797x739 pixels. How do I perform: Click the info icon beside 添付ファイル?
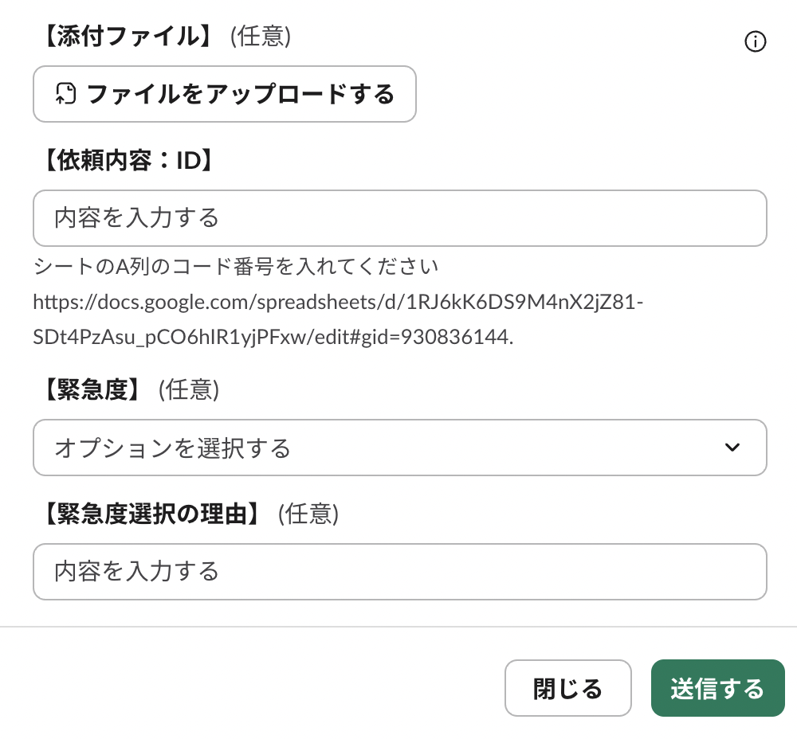[755, 42]
